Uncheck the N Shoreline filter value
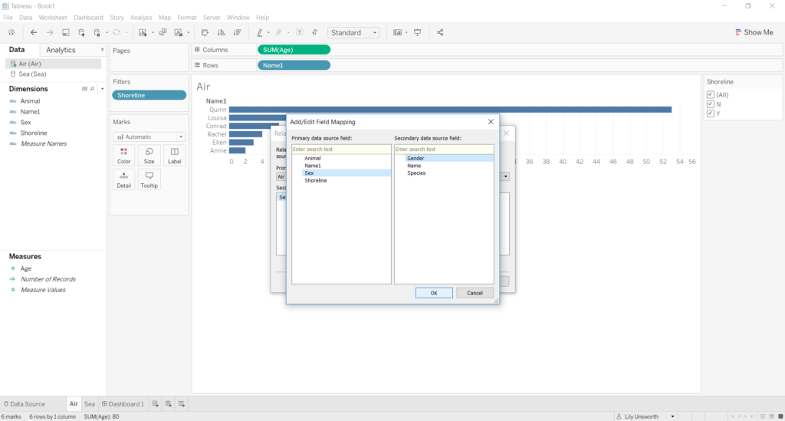The image size is (785, 421). 711,104
